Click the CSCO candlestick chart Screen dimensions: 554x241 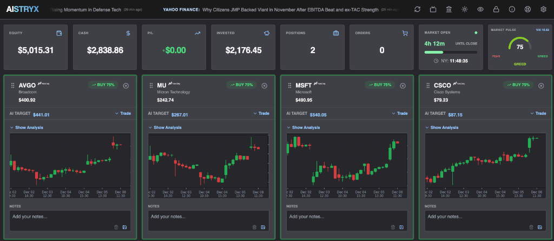(485, 166)
